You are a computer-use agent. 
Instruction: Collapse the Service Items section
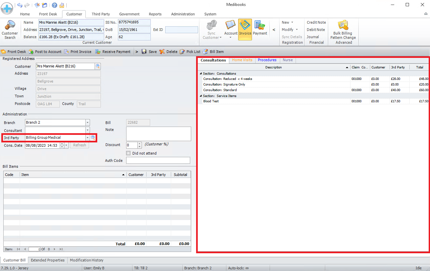[x=201, y=96]
